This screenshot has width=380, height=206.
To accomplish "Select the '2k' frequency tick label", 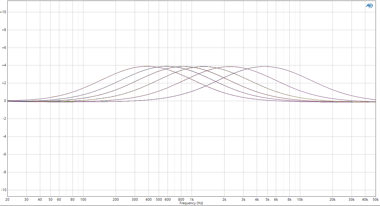I will click(x=224, y=200).
